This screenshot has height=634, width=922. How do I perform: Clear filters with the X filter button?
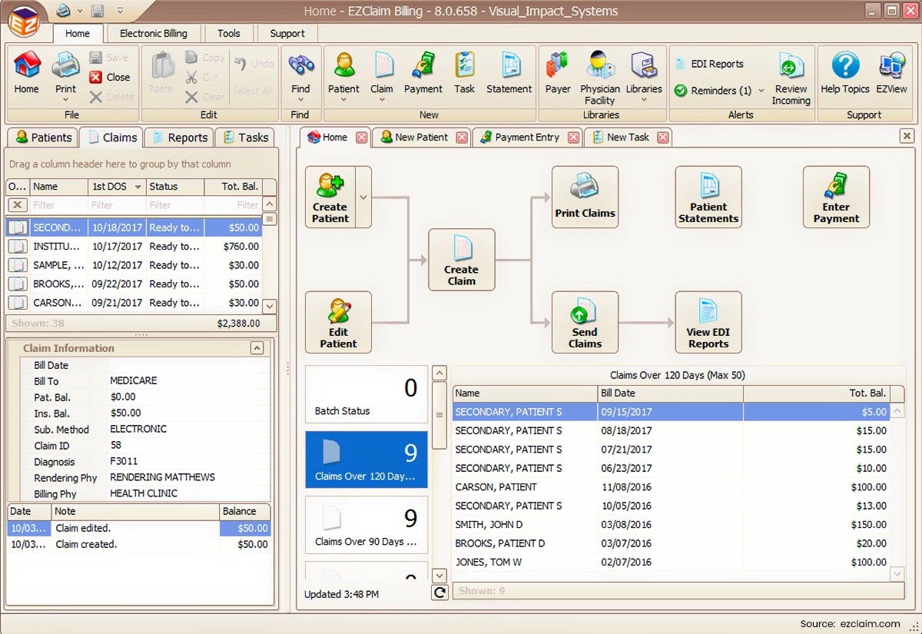pos(18,205)
